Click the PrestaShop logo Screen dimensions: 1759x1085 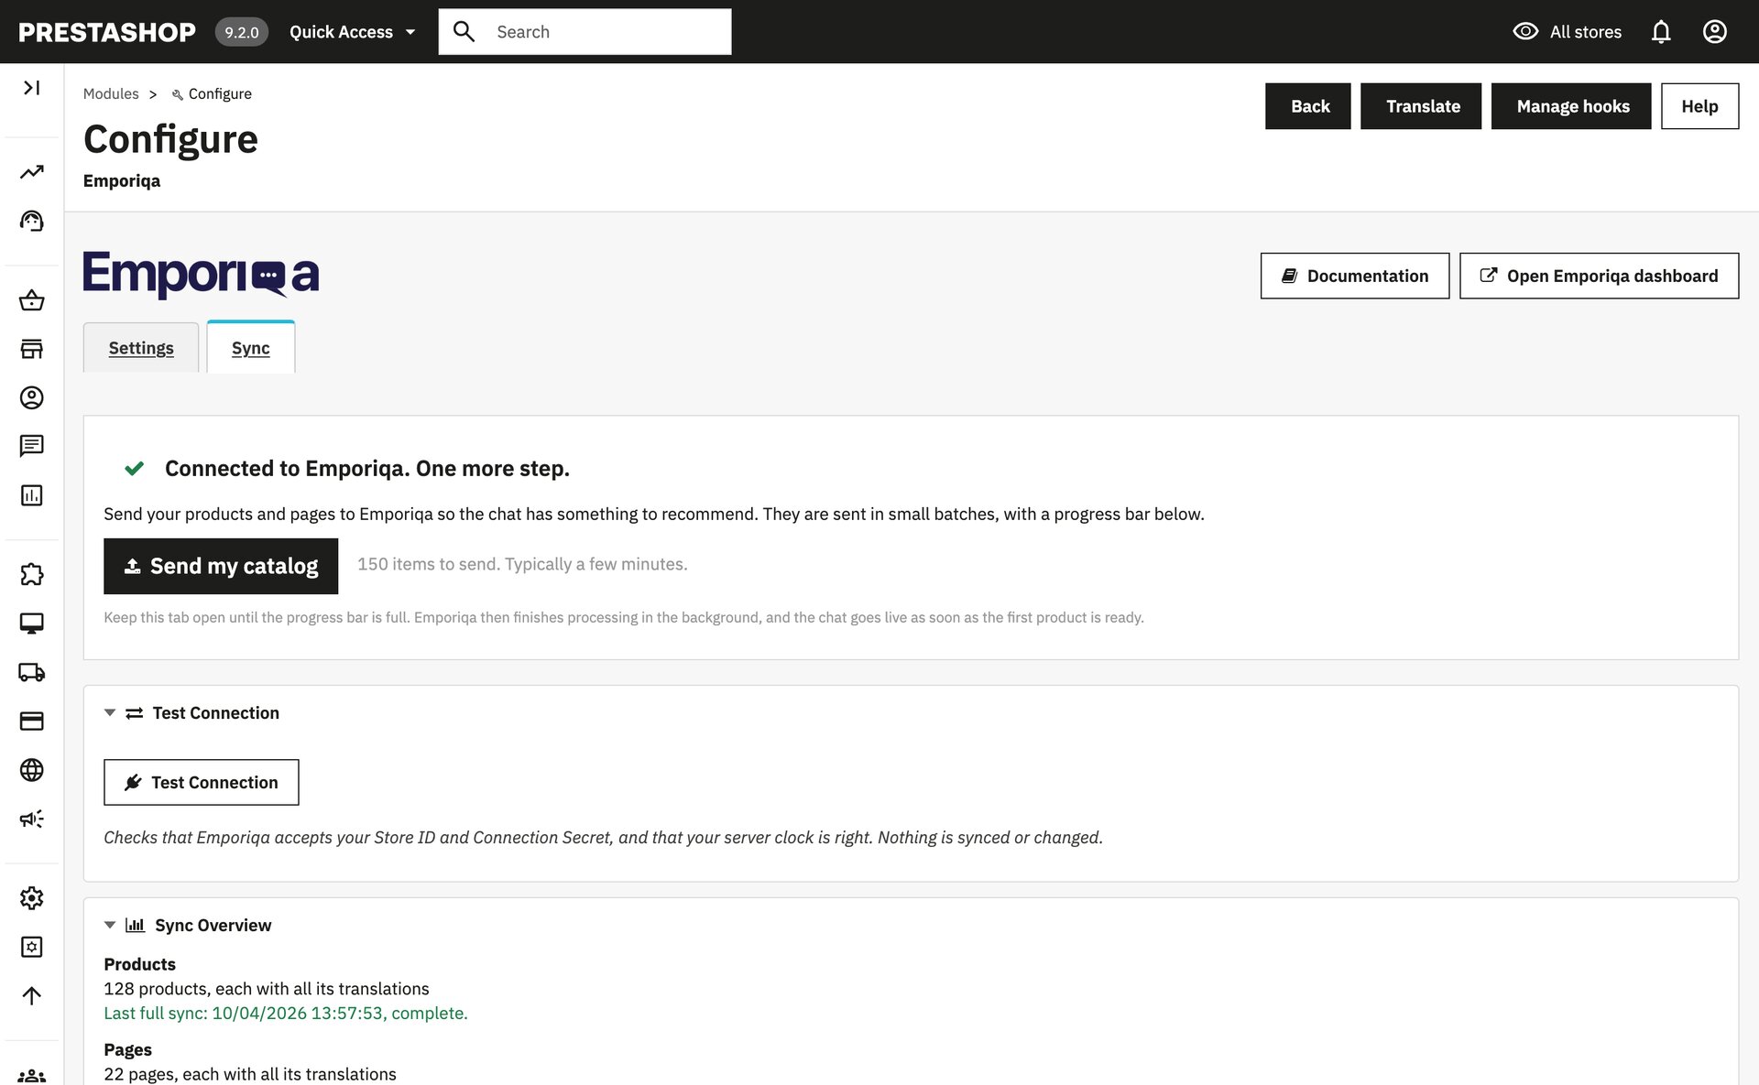pyautogui.click(x=107, y=32)
